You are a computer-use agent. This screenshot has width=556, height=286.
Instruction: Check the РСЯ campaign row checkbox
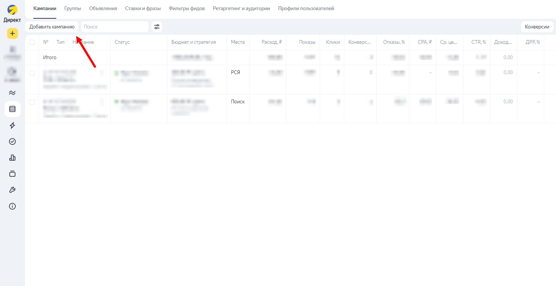click(x=32, y=73)
